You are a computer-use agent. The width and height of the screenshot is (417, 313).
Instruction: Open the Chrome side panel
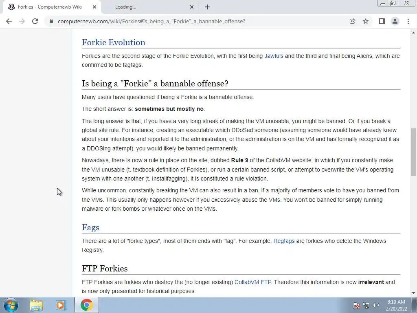coord(382,21)
